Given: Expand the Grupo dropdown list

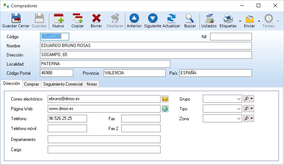Looking at the screenshot, I should [238, 99].
